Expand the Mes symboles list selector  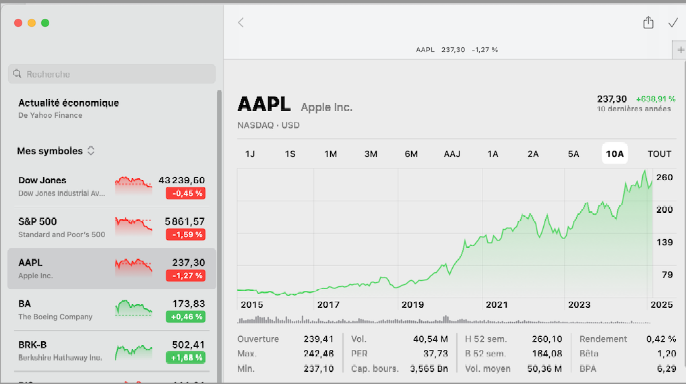pos(91,151)
